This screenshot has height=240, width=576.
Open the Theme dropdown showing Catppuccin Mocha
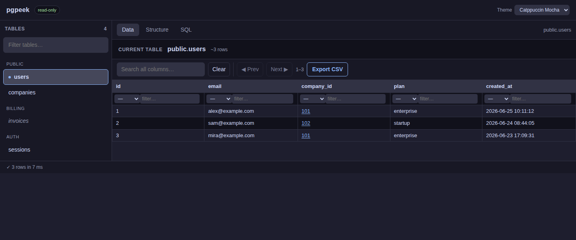[x=542, y=10]
